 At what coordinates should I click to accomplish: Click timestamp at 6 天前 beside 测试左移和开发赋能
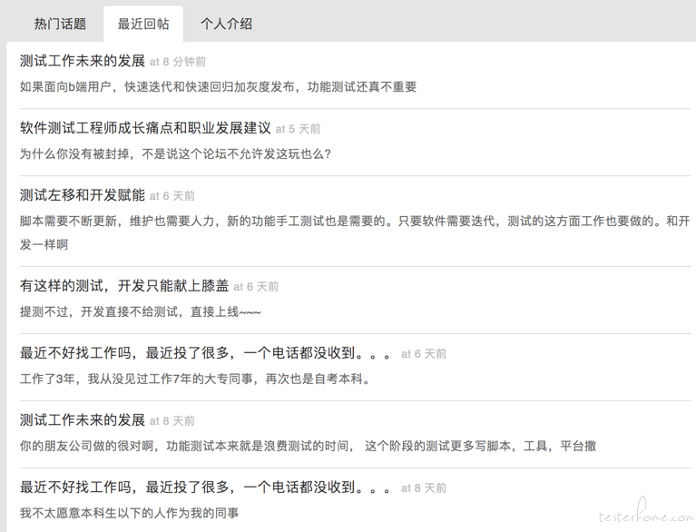click(172, 196)
